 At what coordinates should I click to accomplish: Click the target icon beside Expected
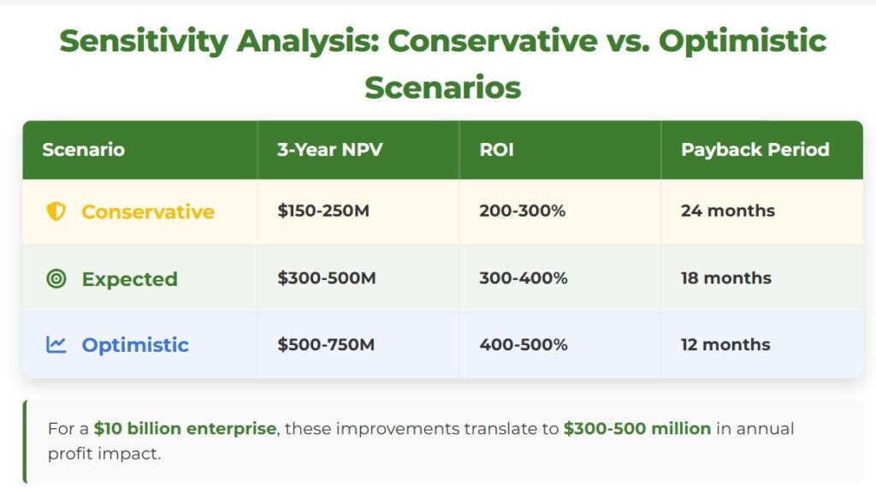tap(56, 278)
